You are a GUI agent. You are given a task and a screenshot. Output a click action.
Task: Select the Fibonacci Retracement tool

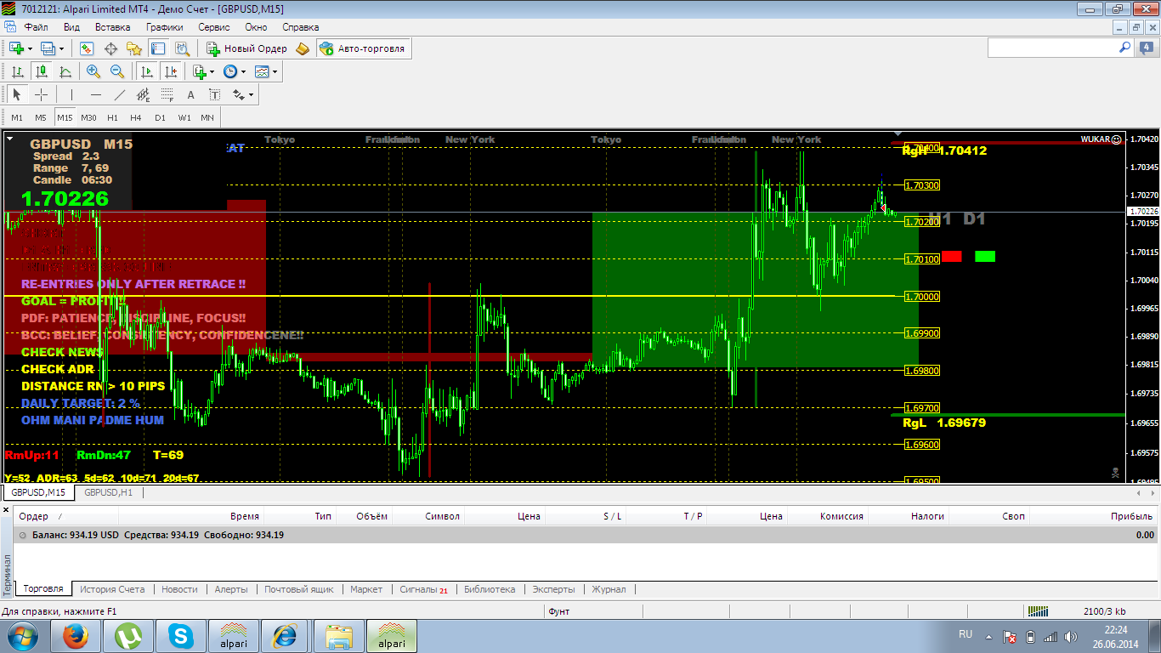click(x=167, y=94)
